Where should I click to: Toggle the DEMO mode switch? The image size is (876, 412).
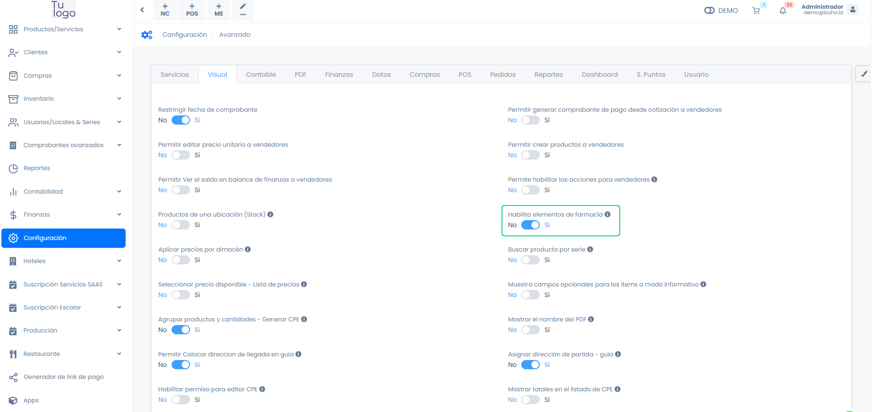click(x=709, y=11)
